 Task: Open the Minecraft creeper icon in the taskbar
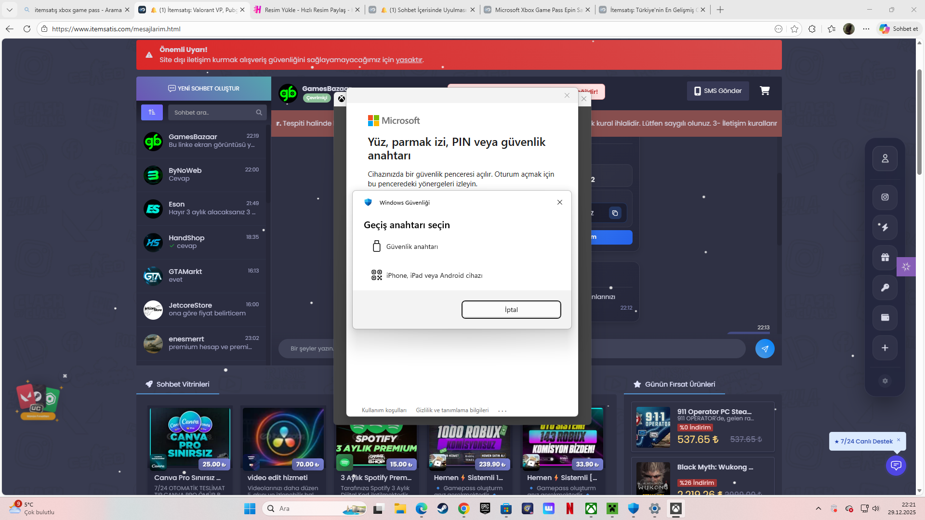612,508
